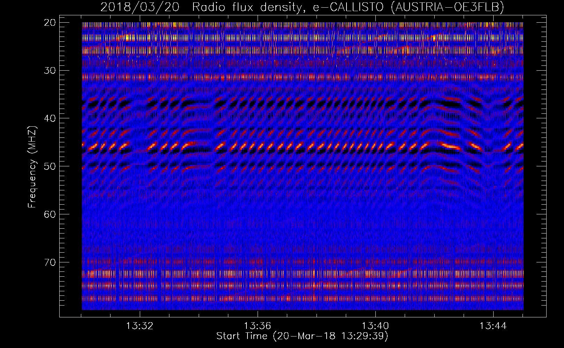Click the 13:40 time tick label
Viewport: 564px width, 348px height.
[x=375, y=326]
